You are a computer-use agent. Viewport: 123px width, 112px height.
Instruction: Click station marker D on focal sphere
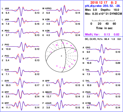(75, 51)
